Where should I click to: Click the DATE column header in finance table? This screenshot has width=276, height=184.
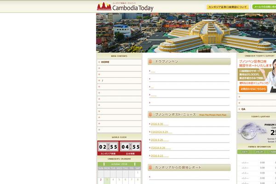point(245,152)
